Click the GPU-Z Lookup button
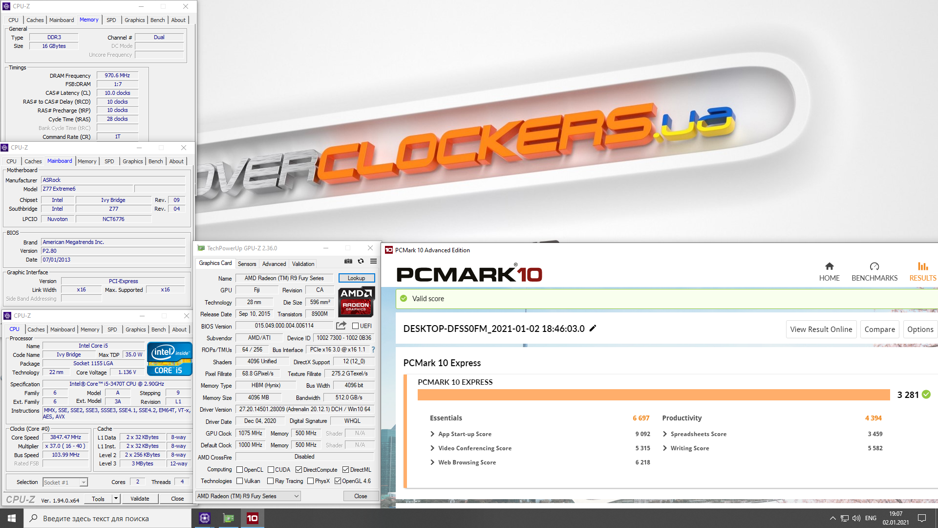The image size is (938, 528). (x=357, y=278)
